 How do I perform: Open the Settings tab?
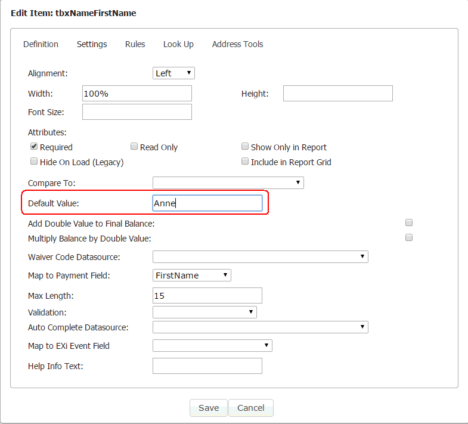[92, 44]
